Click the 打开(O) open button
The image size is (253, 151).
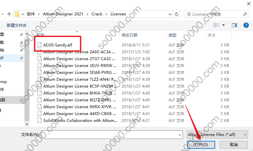point(201,144)
